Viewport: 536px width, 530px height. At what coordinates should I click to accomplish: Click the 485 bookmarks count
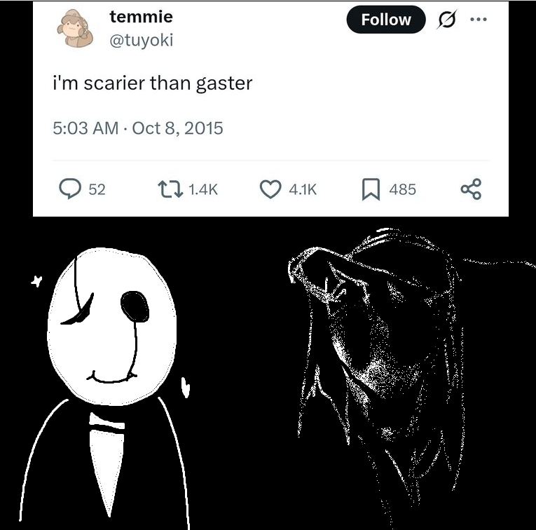[403, 189]
